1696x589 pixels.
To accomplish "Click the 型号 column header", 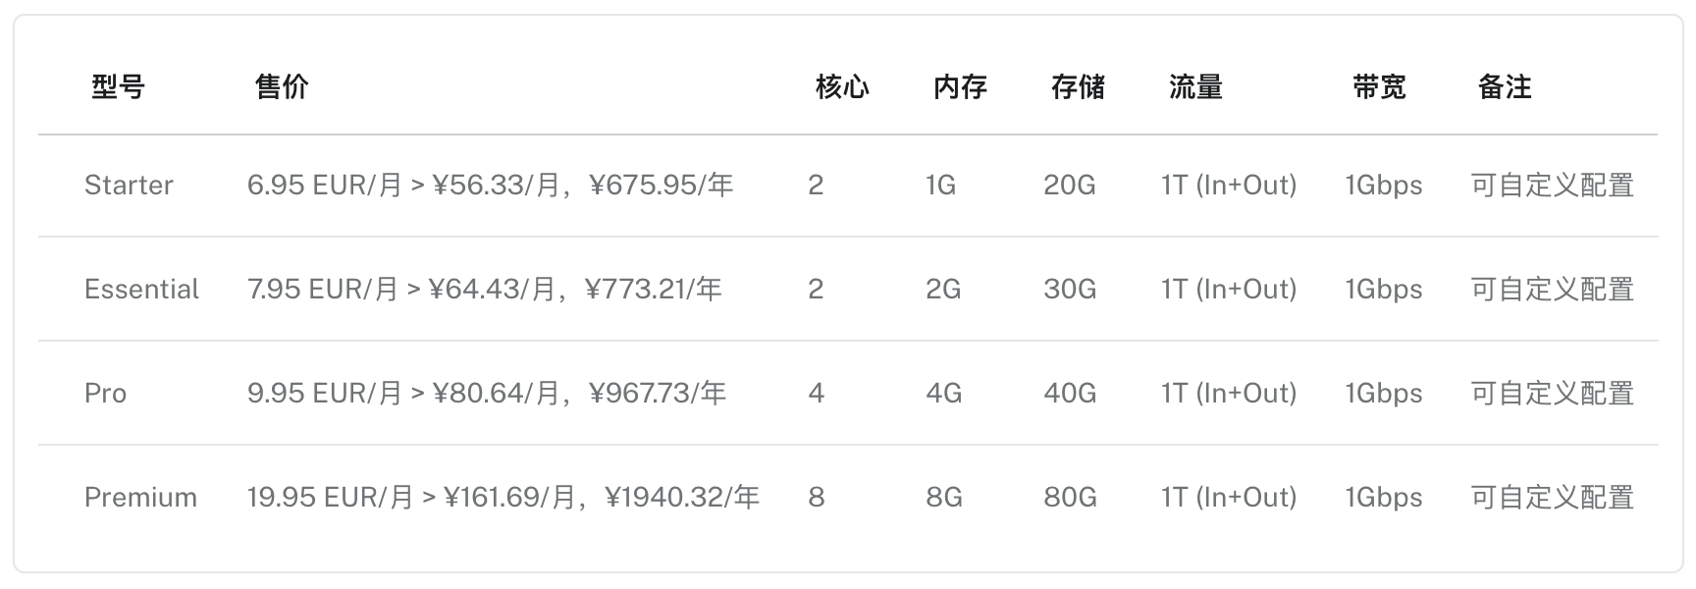I will pos(118,87).
